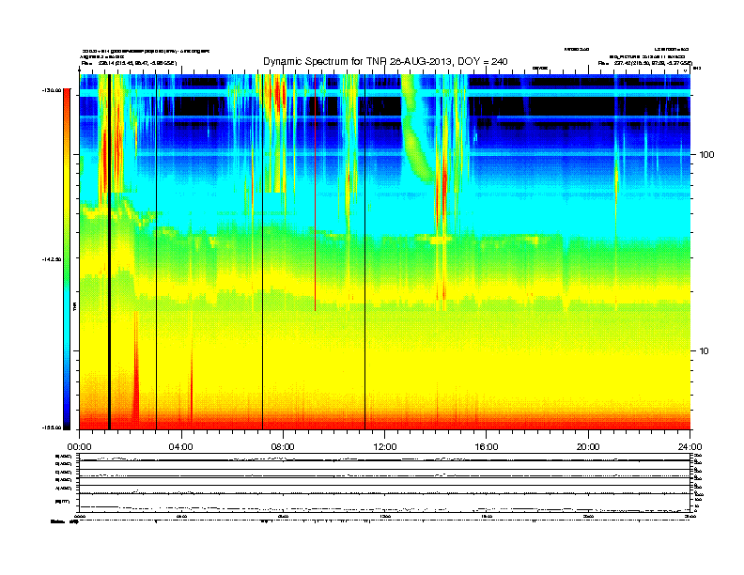Click the thick black data gap after 01:00
The image size is (744, 575).
pyautogui.click(x=109, y=252)
